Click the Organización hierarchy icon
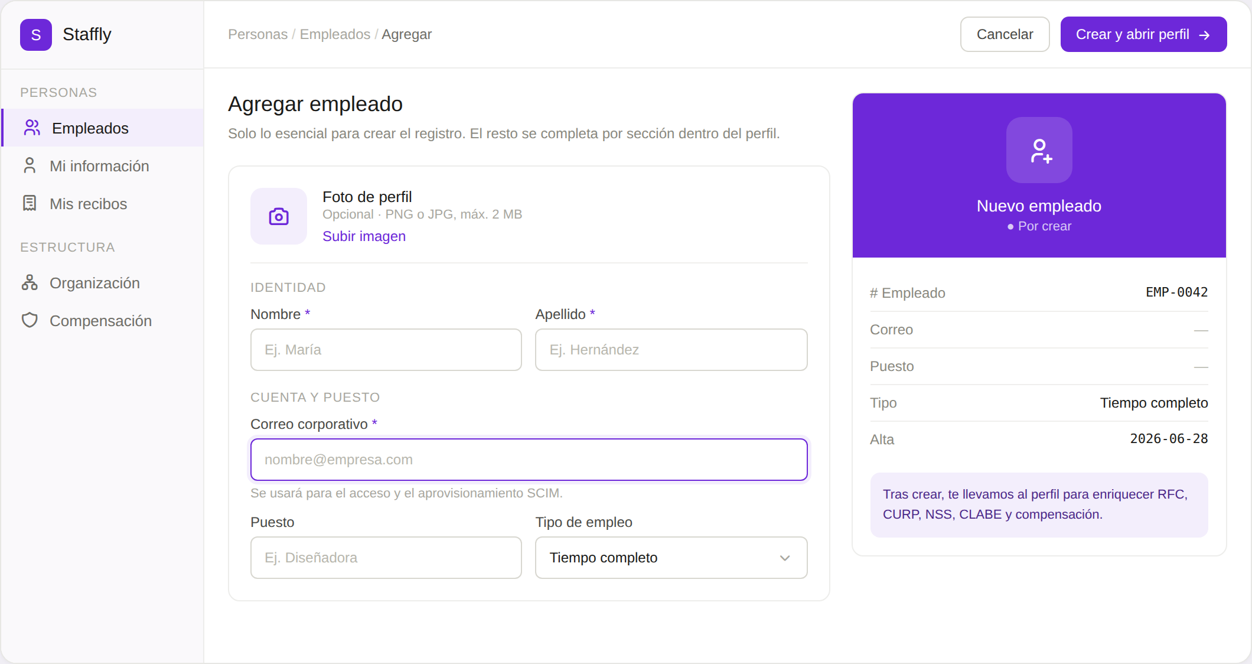Image resolution: width=1252 pixels, height=664 pixels. pos(30,282)
